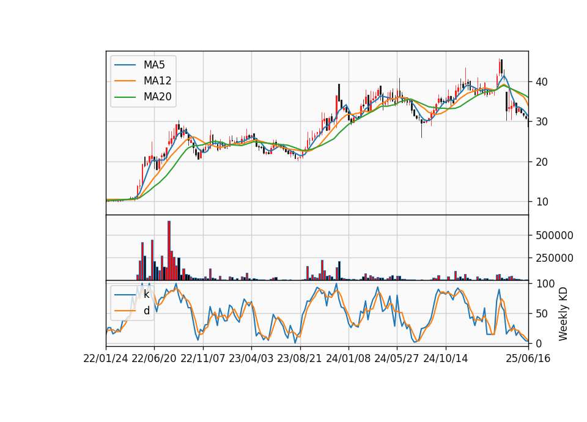Click the volume axis value 250000
Screen dimensions: 587x422
pos(555,258)
